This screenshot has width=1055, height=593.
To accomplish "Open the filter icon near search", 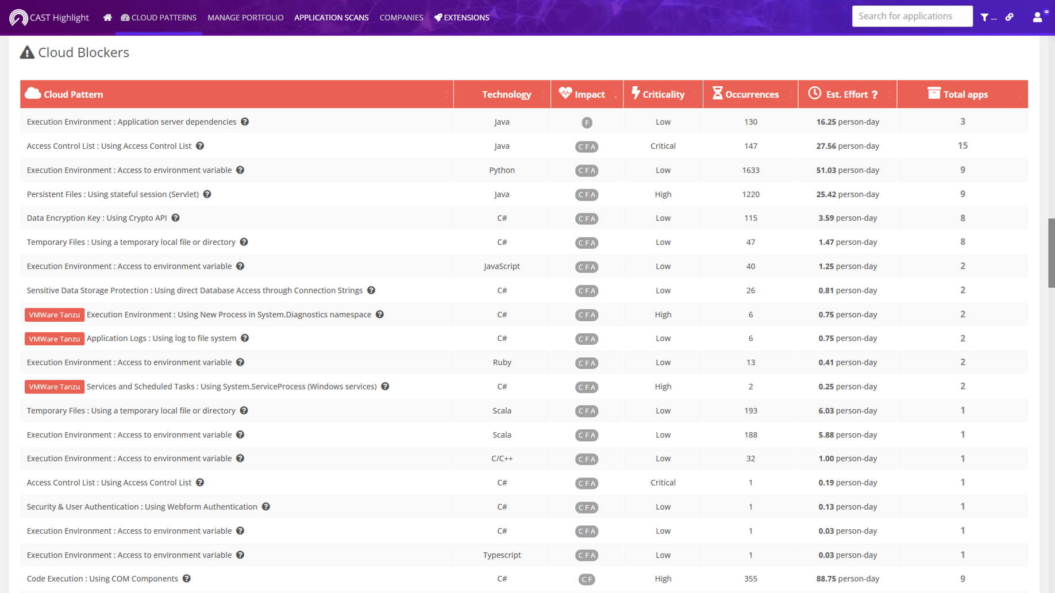I will coord(985,17).
